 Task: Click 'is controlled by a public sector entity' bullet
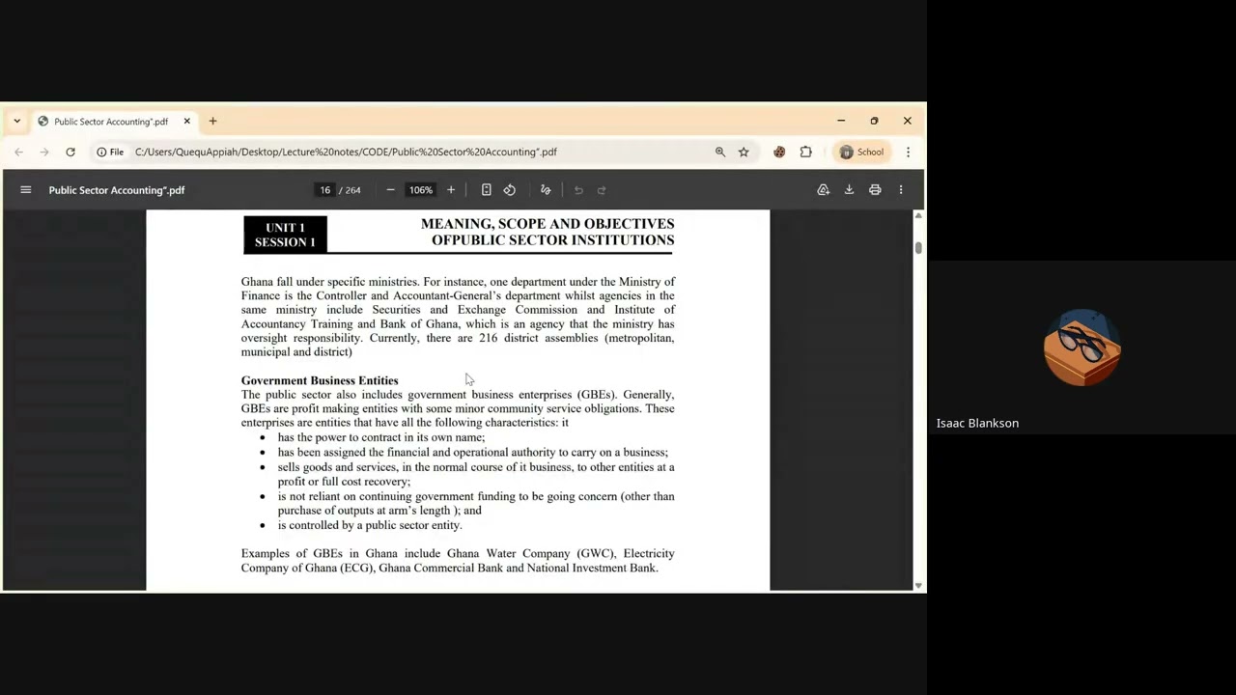[x=370, y=525]
